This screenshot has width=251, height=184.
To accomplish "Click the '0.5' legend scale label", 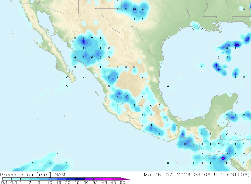I will pyautogui.click(x=14, y=182).
